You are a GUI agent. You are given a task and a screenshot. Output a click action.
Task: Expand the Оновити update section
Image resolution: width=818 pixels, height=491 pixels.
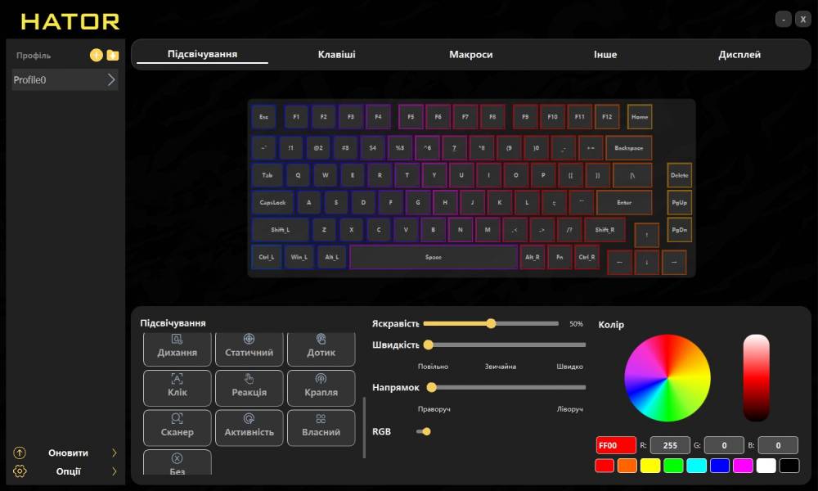point(114,453)
